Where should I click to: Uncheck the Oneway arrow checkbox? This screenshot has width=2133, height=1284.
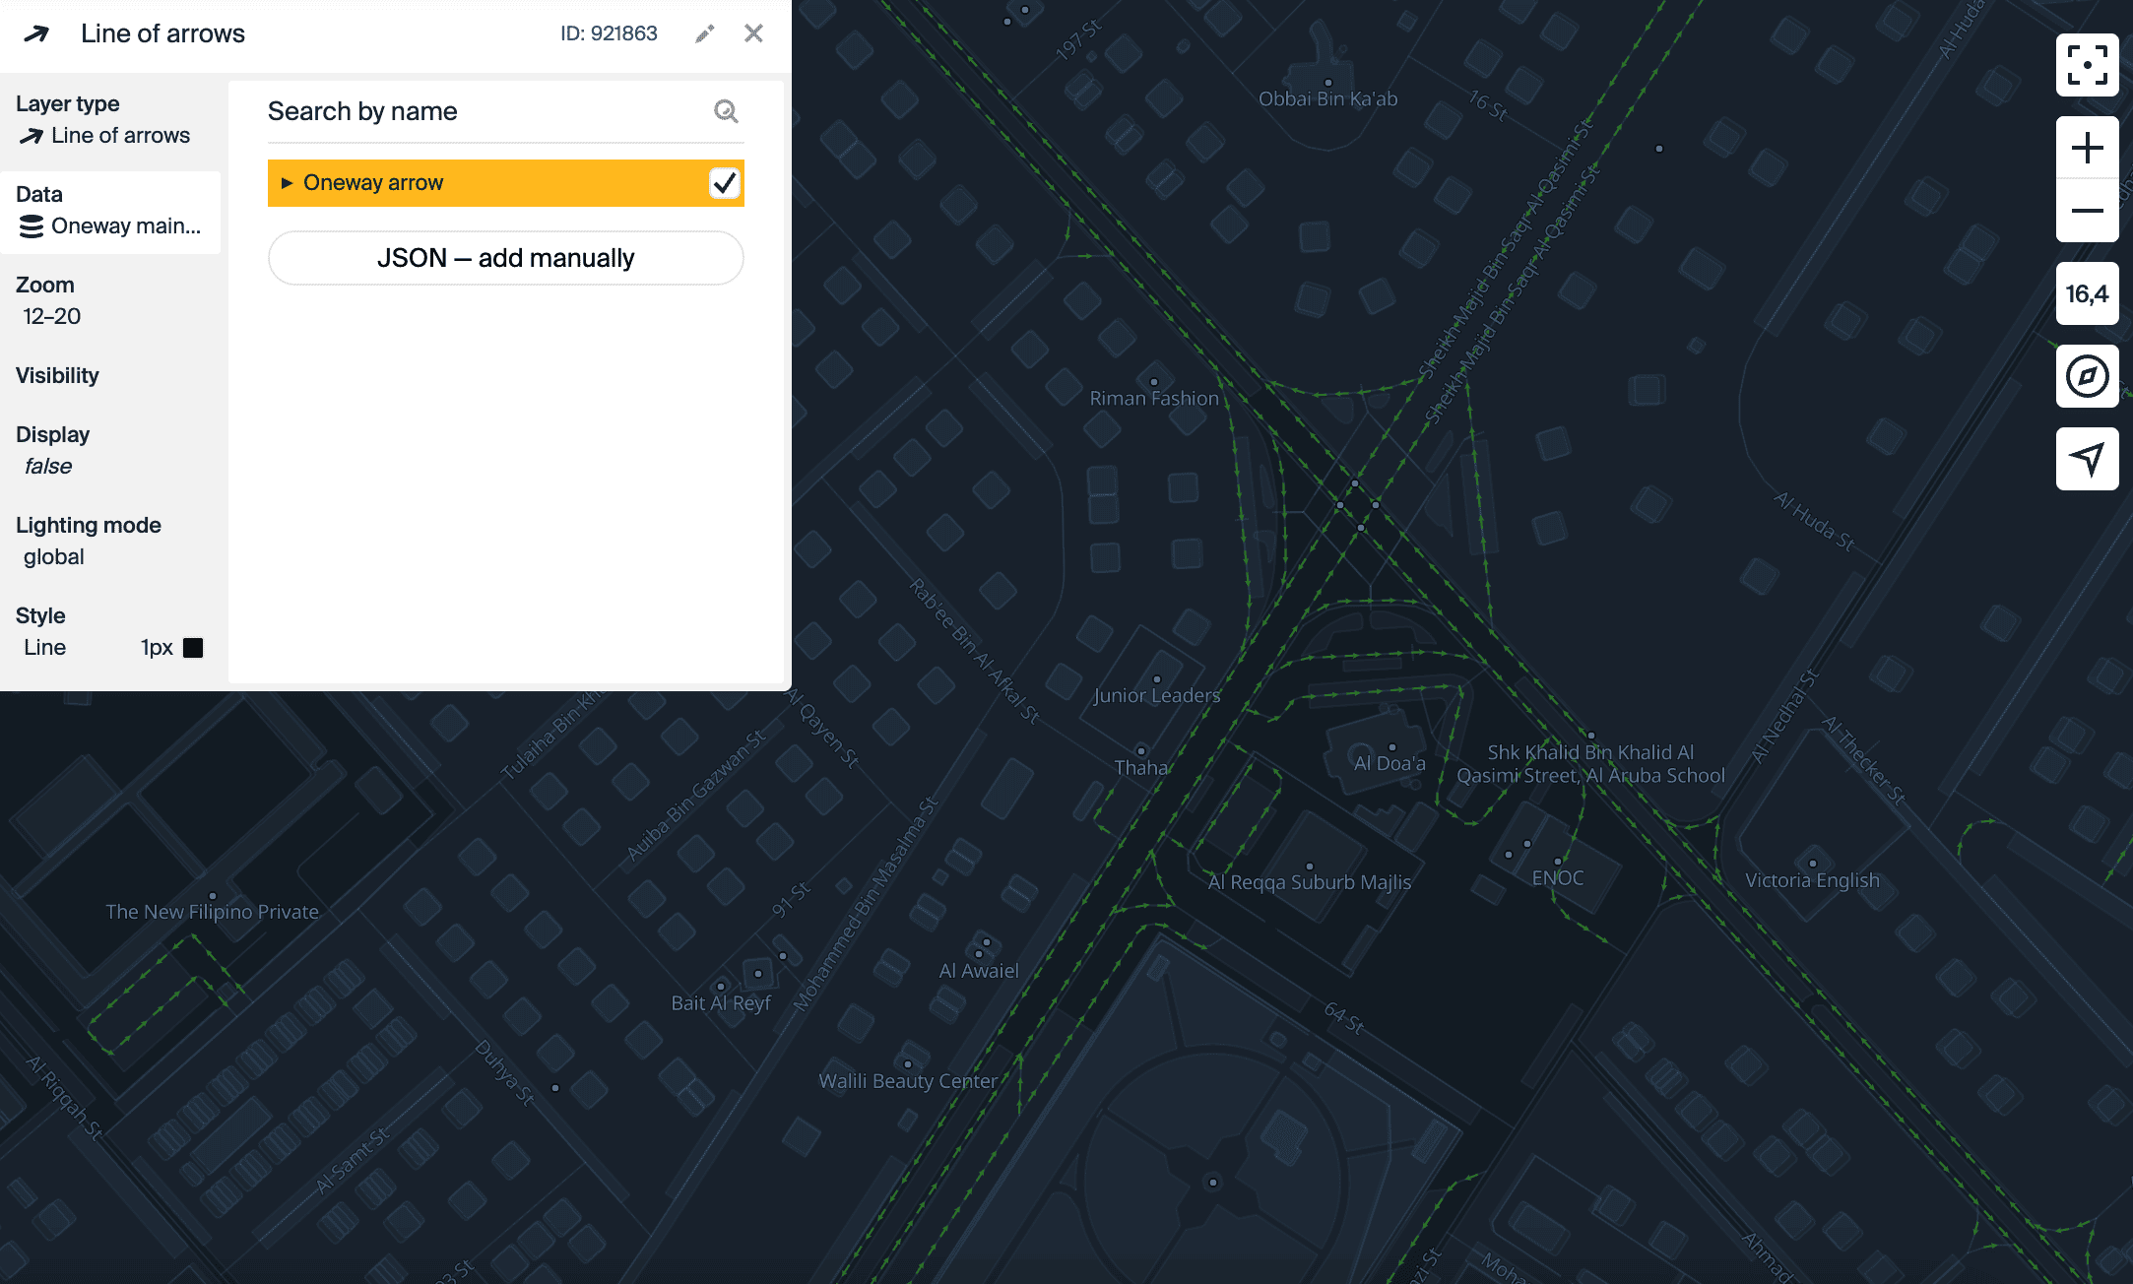coord(724,183)
